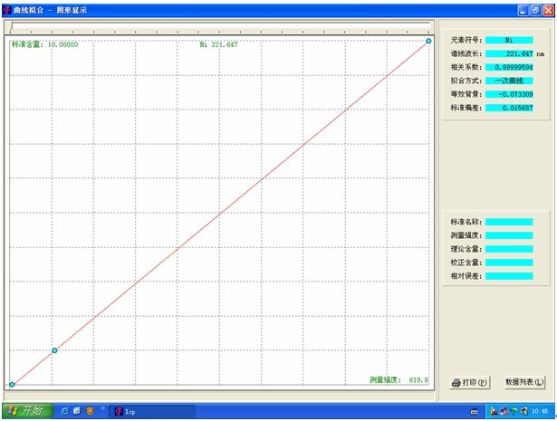This screenshot has height=421, width=557.
Task: Click the 等效背景 value field
Action: pyautogui.click(x=508, y=94)
